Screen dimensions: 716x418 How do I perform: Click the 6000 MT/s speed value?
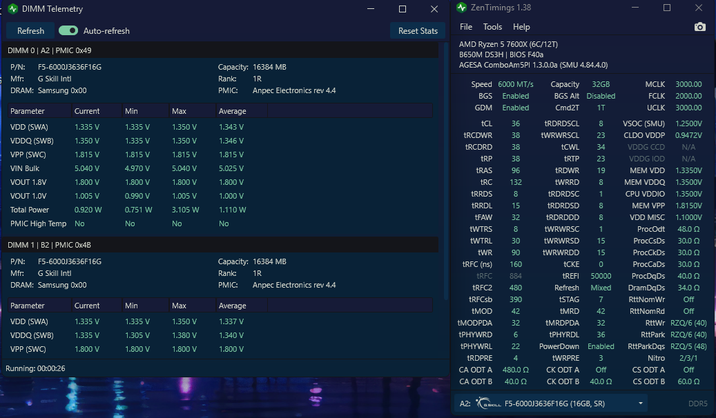[516, 84]
